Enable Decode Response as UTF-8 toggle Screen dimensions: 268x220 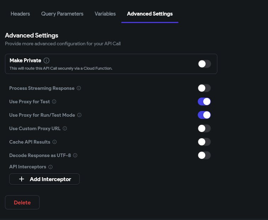[204, 155]
